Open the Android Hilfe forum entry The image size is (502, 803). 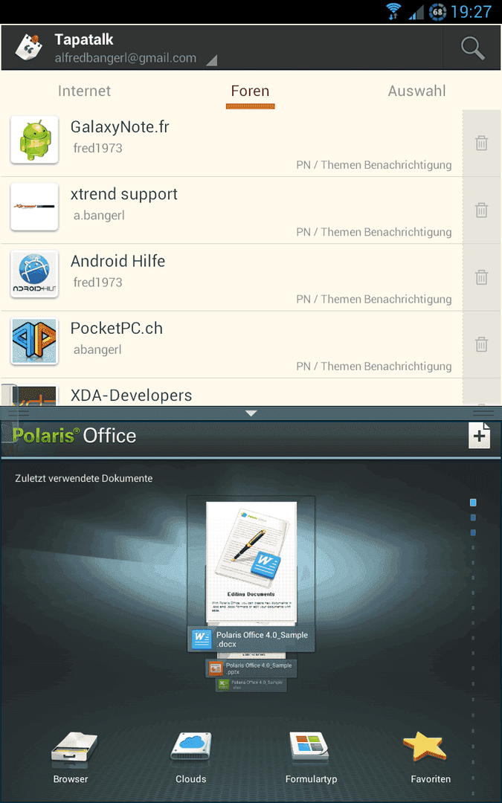[x=231, y=277]
